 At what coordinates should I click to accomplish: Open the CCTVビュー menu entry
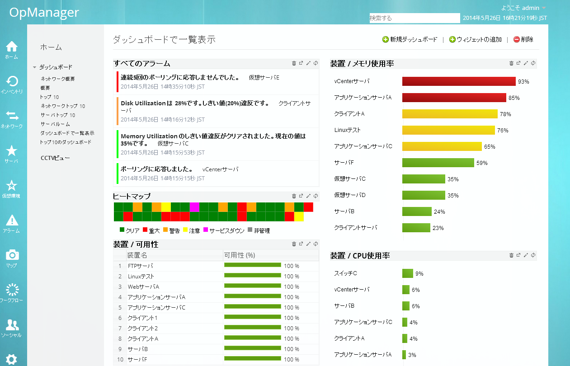(x=55, y=158)
